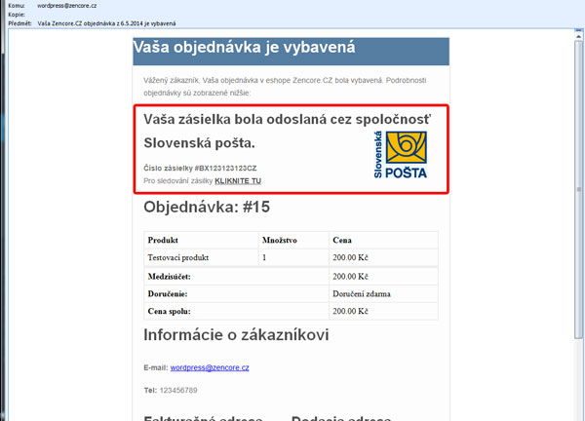
Task: Click the scrollbar up arrow
Action: [x=578, y=36]
